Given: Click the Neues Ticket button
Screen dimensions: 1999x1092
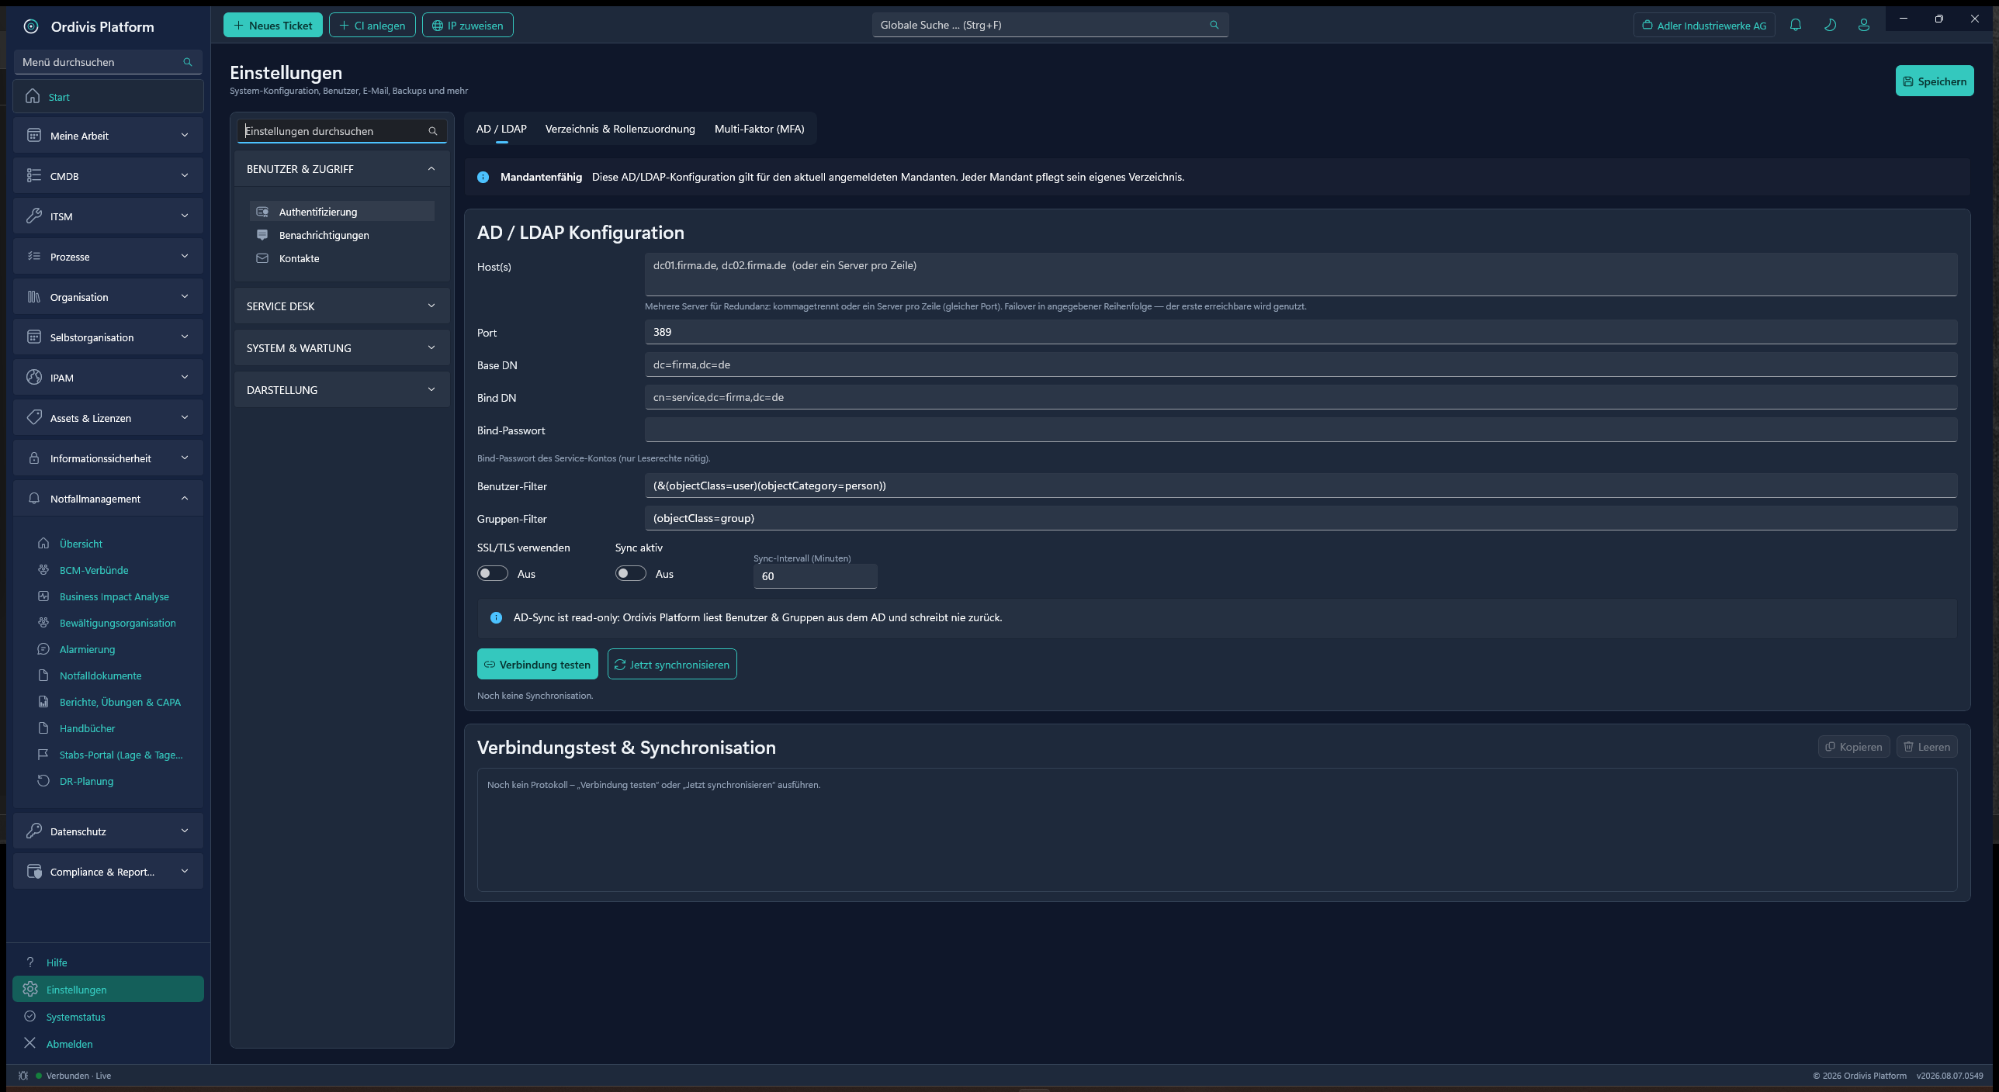Looking at the screenshot, I should [272, 25].
